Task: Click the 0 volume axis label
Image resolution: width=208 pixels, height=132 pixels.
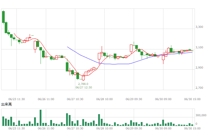Action: pos(197,124)
